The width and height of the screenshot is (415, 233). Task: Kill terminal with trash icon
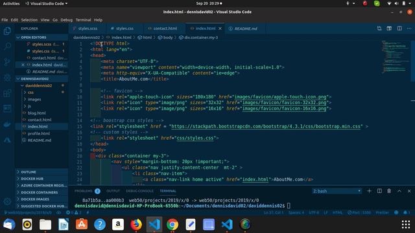coord(389,191)
